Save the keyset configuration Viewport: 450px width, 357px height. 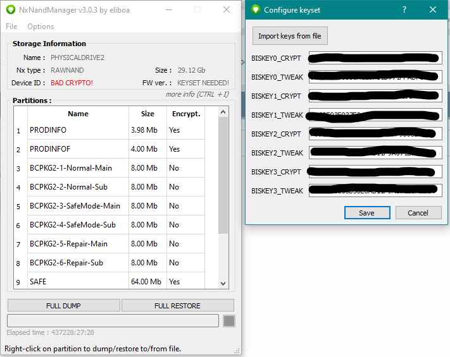(367, 213)
